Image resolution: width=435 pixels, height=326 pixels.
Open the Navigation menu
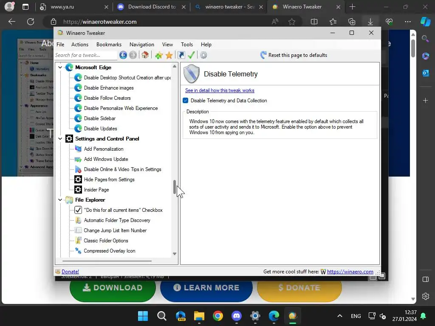[142, 45]
